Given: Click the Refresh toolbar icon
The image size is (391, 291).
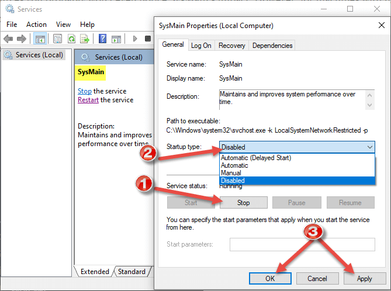Looking at the screenshot, I should point(71,39).
